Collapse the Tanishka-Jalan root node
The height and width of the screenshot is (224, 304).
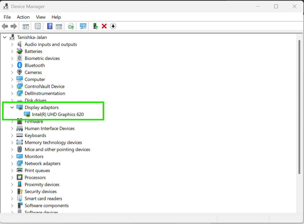coord(5,37)
